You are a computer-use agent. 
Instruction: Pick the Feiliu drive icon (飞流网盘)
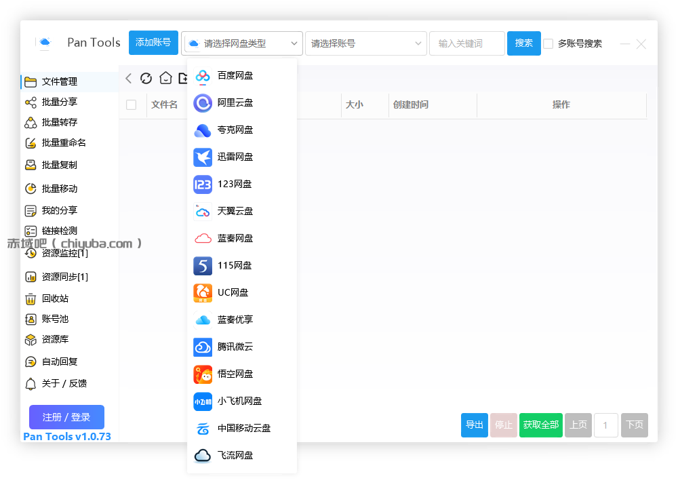click(202, 456)
